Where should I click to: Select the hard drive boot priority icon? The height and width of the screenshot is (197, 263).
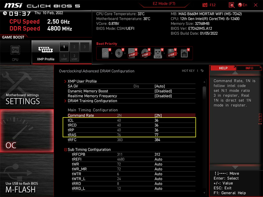[x=105, y=53]
